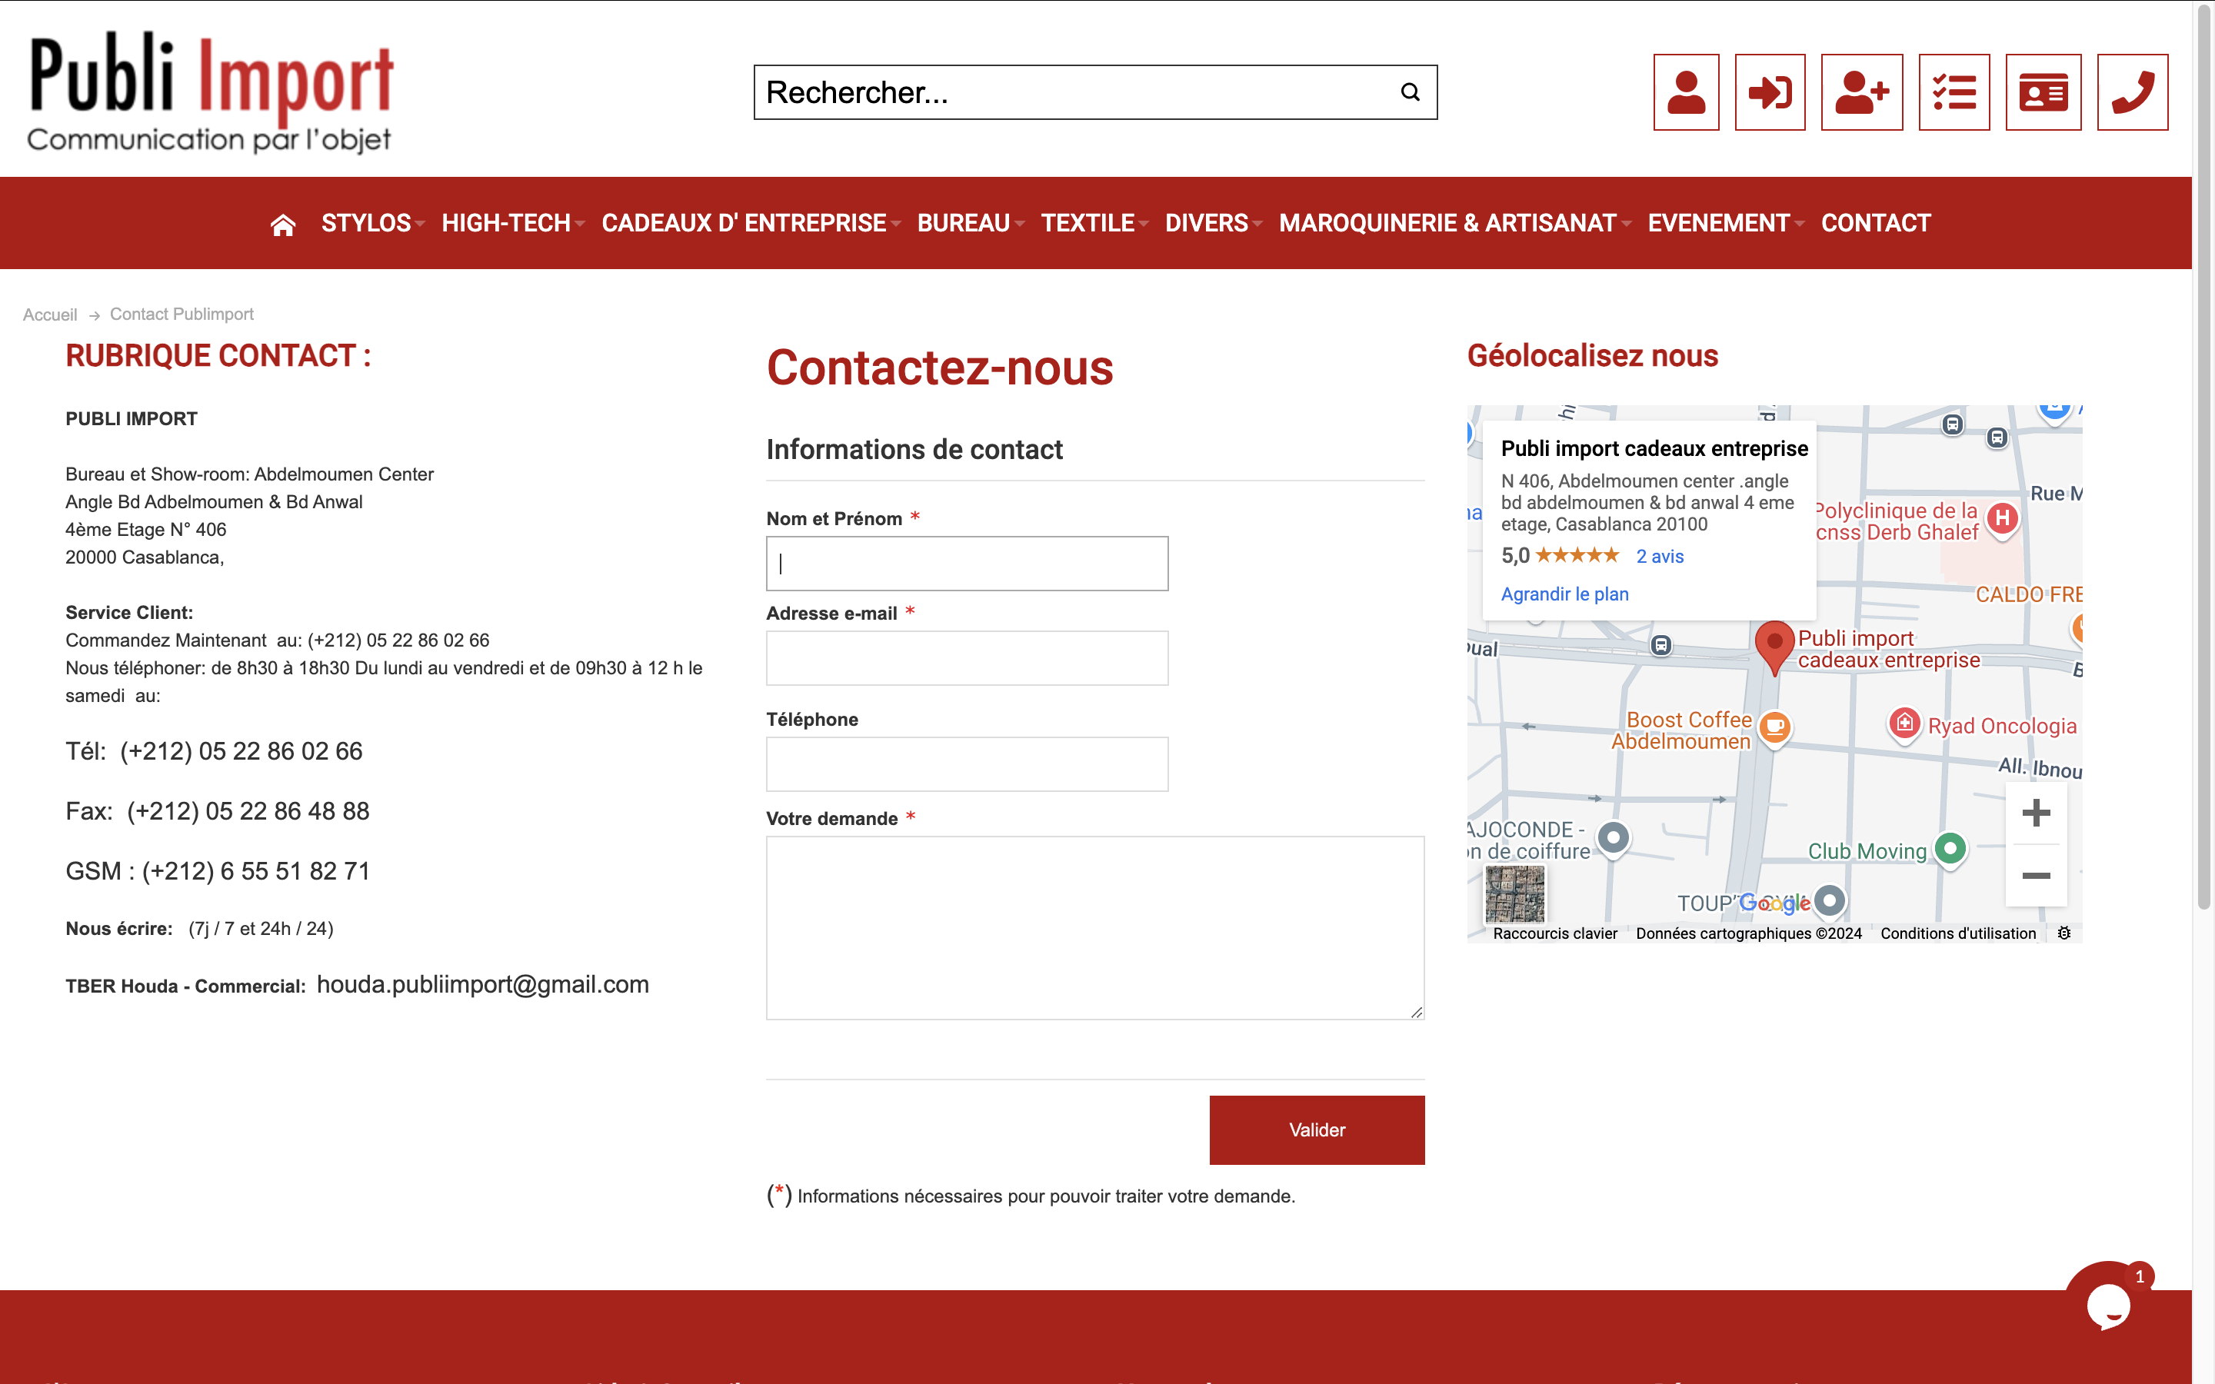This screenshot has width=2215, height=1384.
Task: Click the Tél: (+212) 05 22 86 02 66 text
Action: pos(214,750)
